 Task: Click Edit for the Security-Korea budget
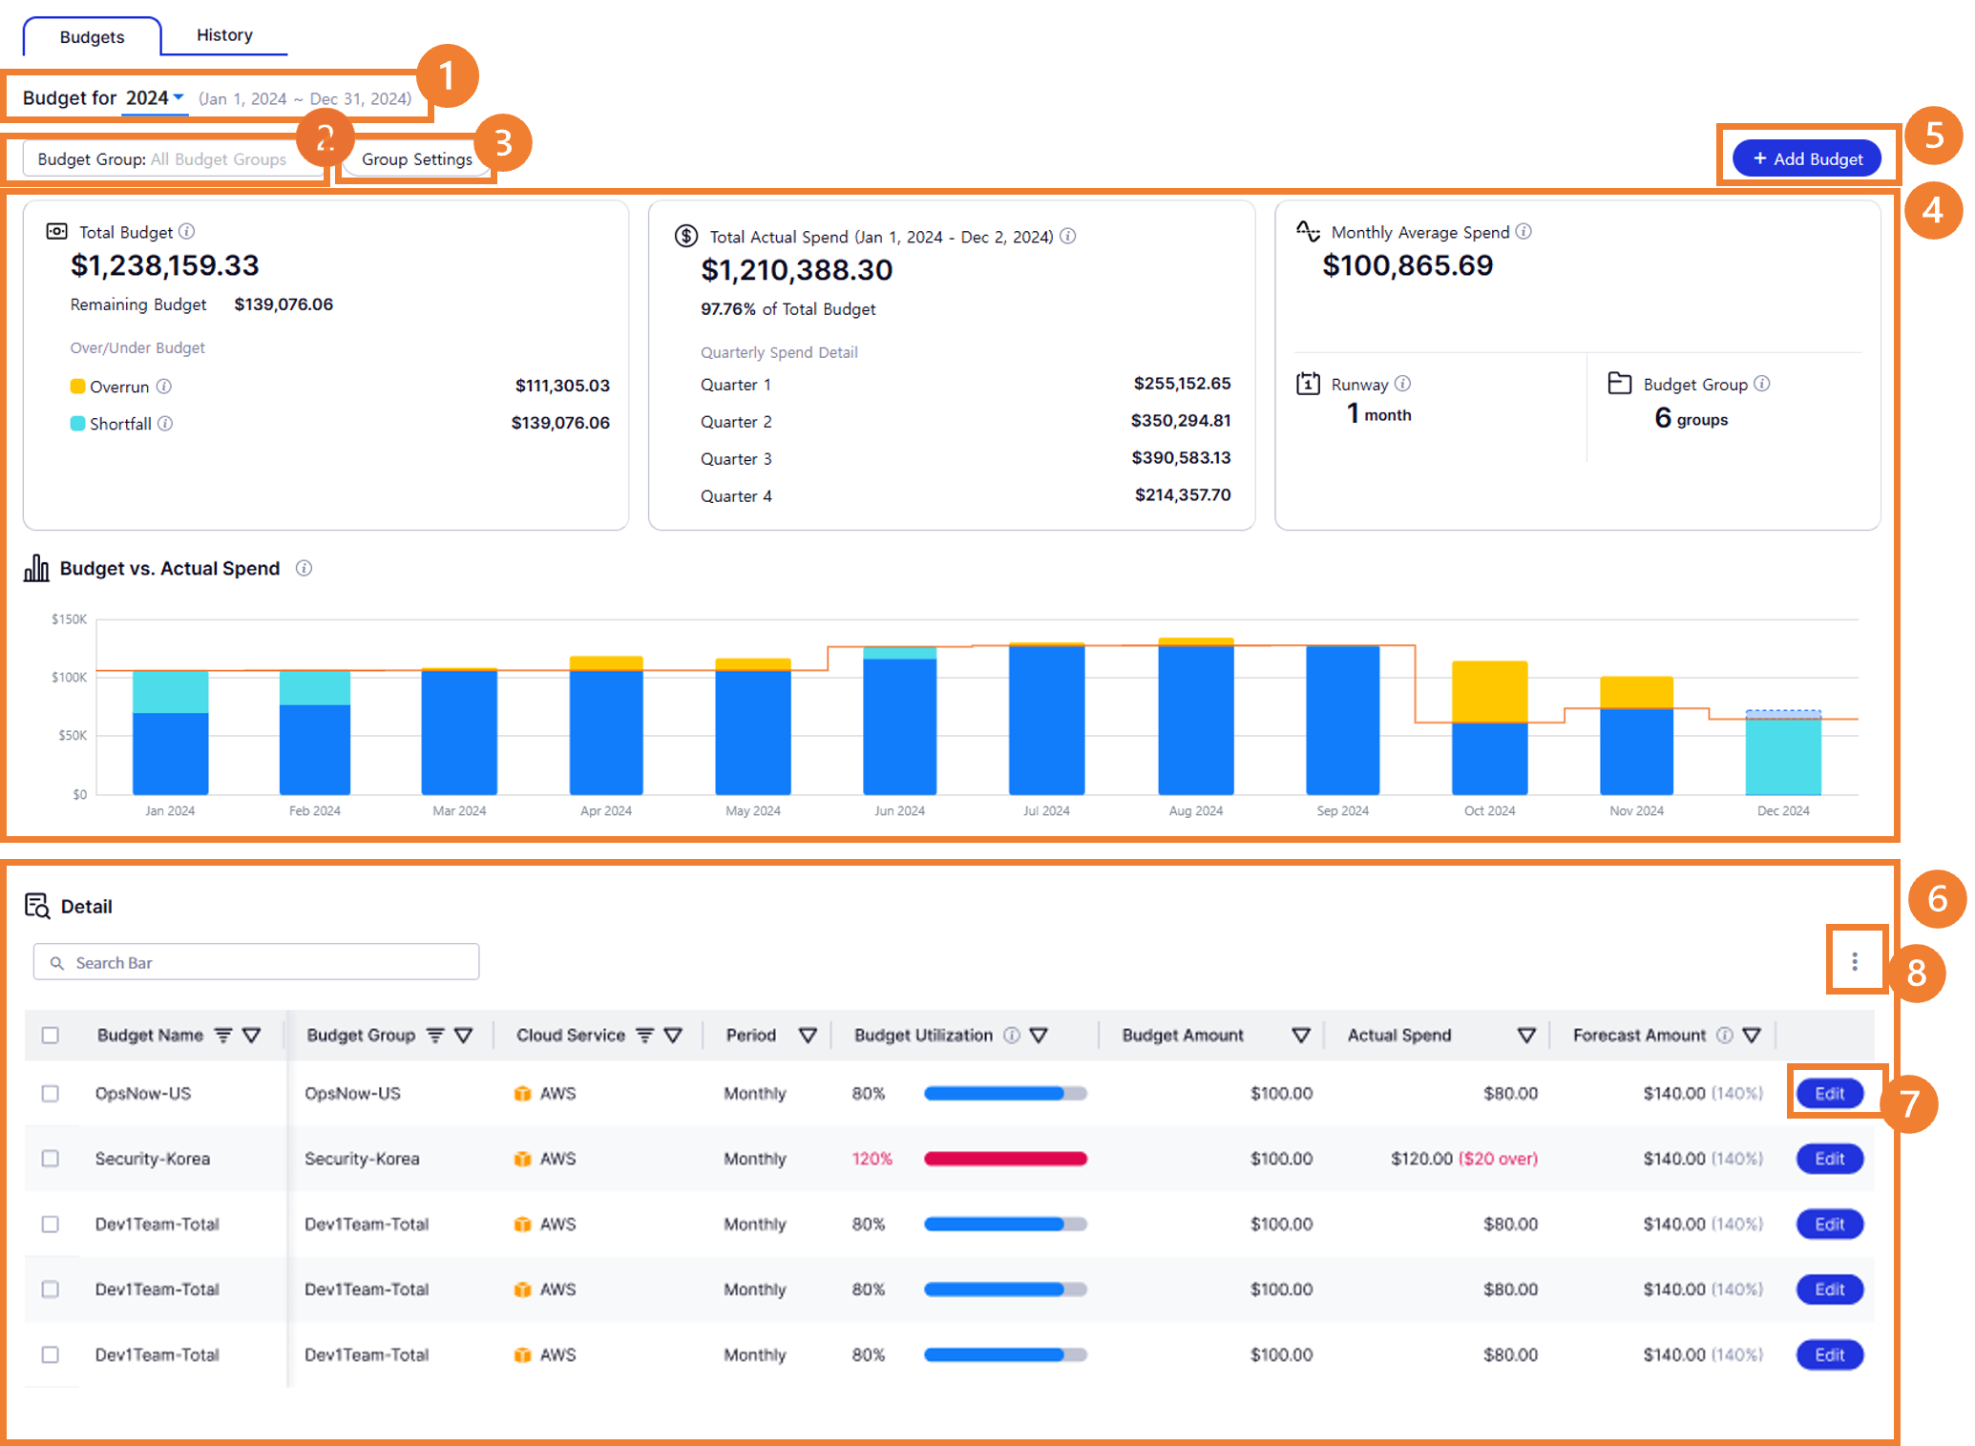(1829, 1159)
